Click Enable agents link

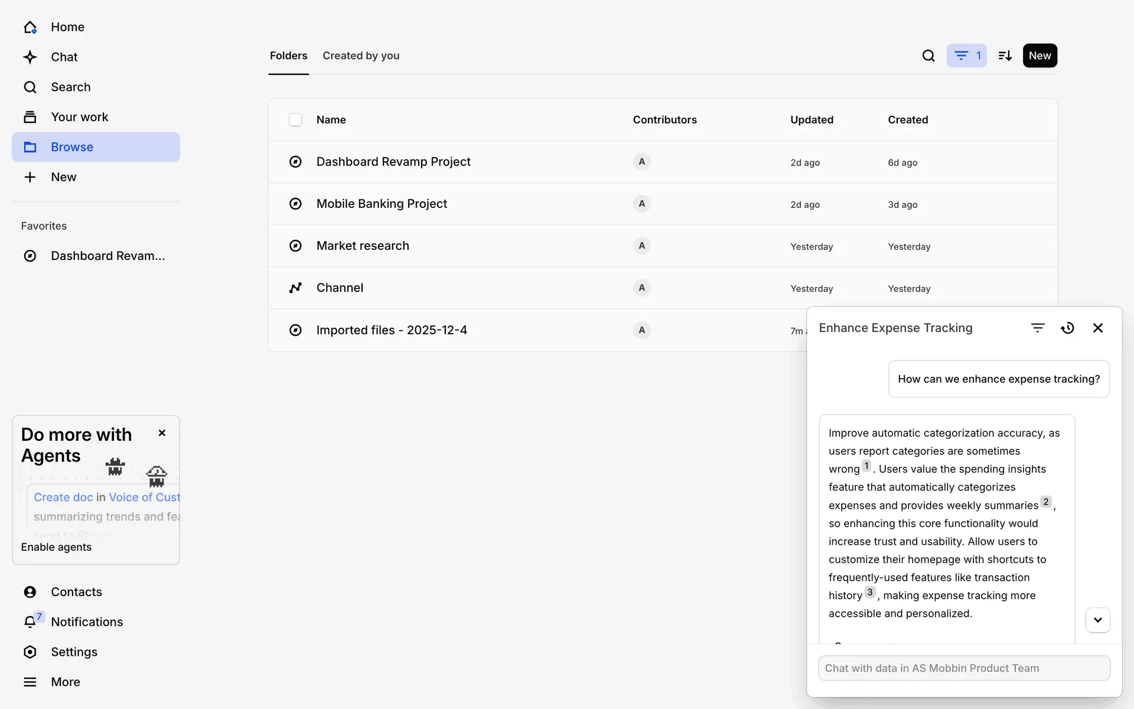pos(56,547)
